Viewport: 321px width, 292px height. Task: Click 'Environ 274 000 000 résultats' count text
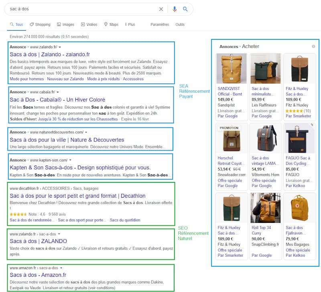tap(49, 37)
